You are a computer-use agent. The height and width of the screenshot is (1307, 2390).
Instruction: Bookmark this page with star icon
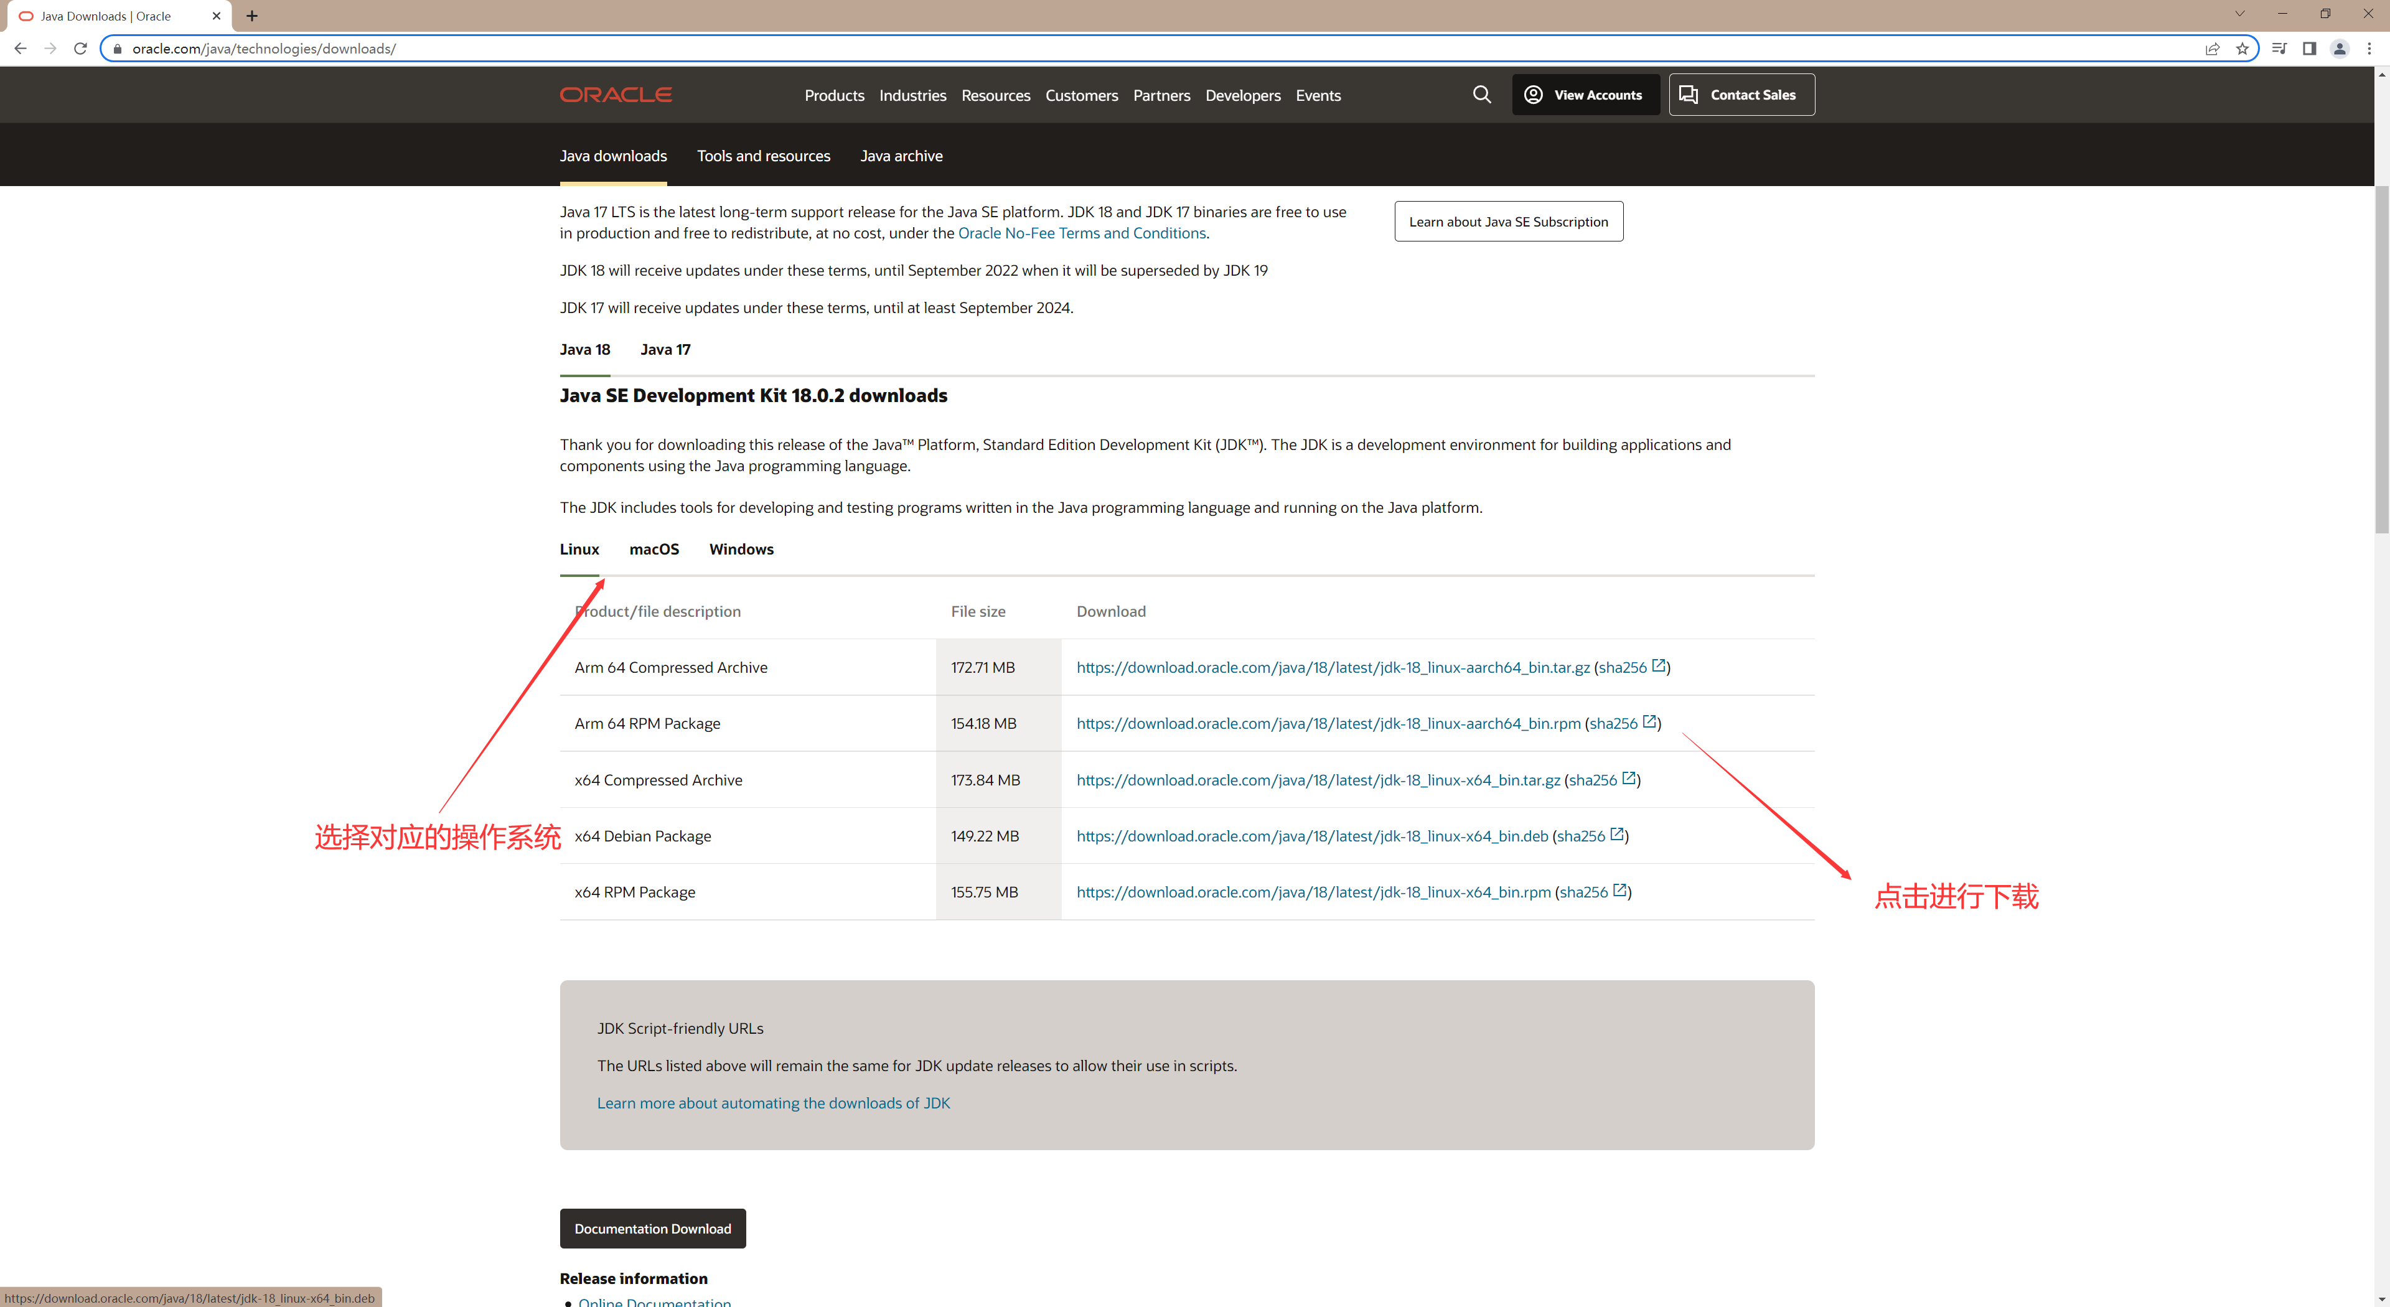(x=2241, y=49)
